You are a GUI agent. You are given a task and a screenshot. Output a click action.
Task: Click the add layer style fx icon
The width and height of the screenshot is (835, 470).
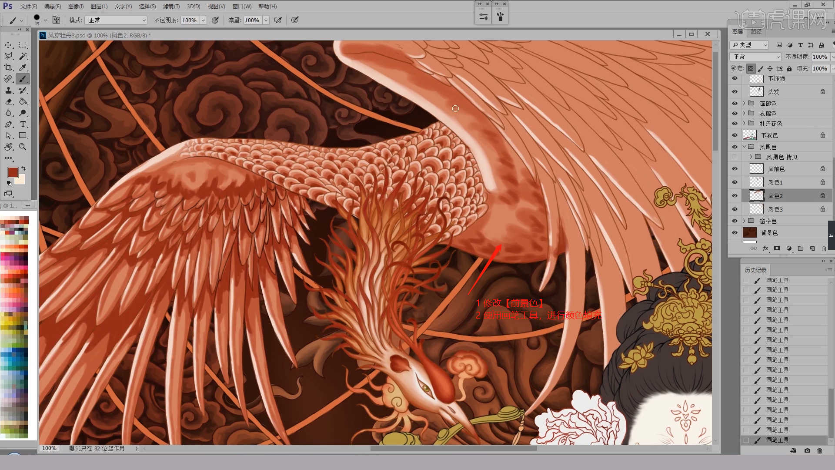[x=765, y=248]
